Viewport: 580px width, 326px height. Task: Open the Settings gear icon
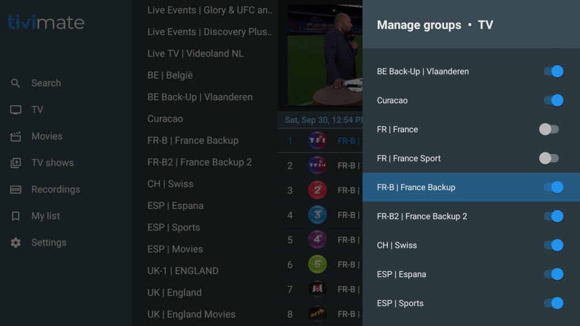[16, 243]
